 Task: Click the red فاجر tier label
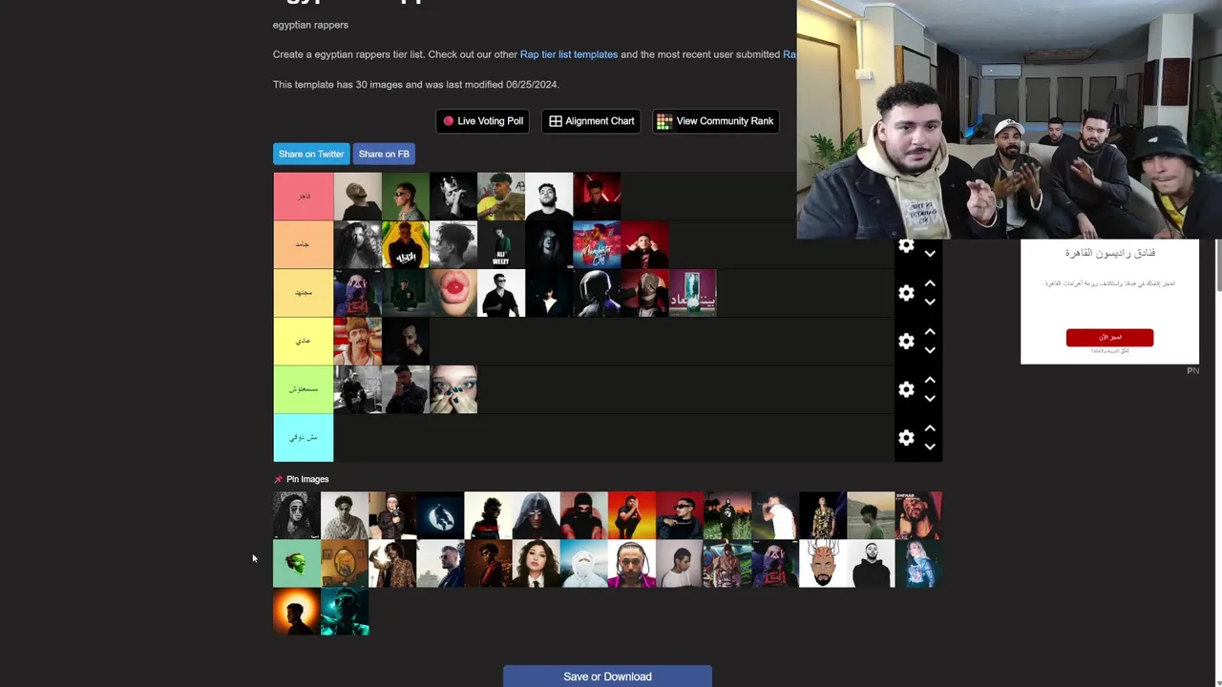click(304, 197)
